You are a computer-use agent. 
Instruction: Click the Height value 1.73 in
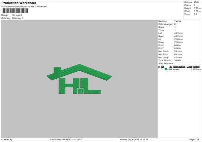[x=197, y=8]
